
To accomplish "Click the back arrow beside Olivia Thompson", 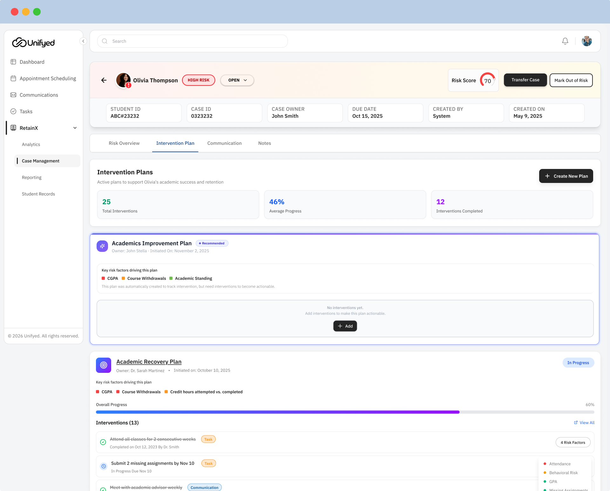I will [104, 80].
